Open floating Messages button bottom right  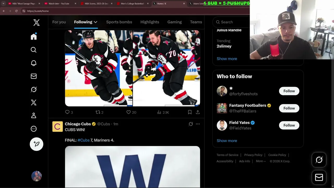point(319,177)
